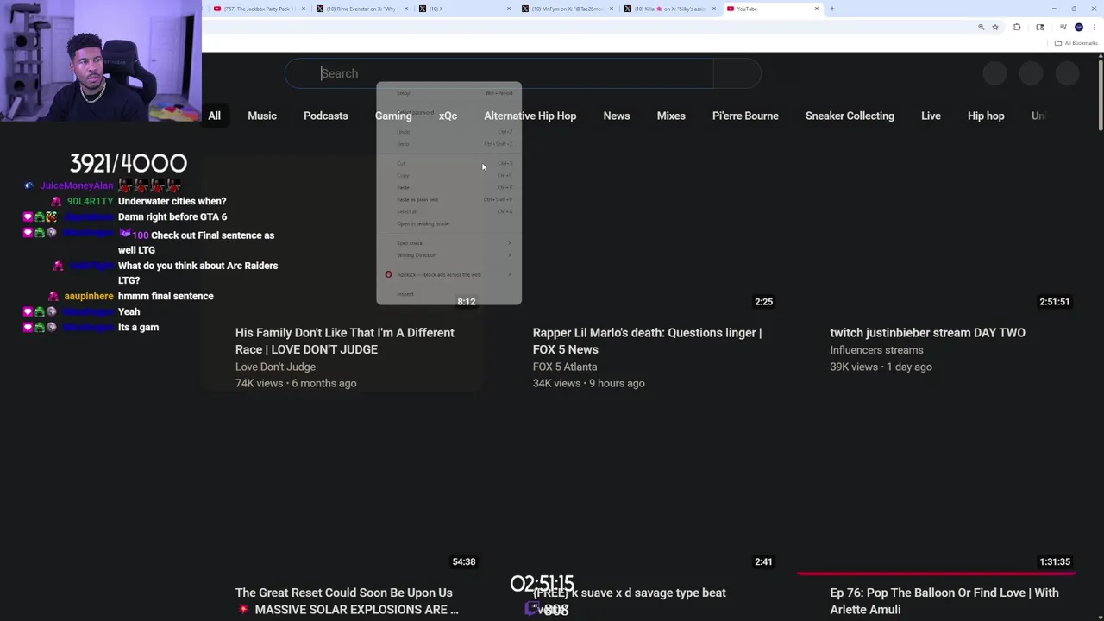This screenshot has height=621, width=1104.
Task: Open the Chrome three-dot menu
Action: point(1095,27)
